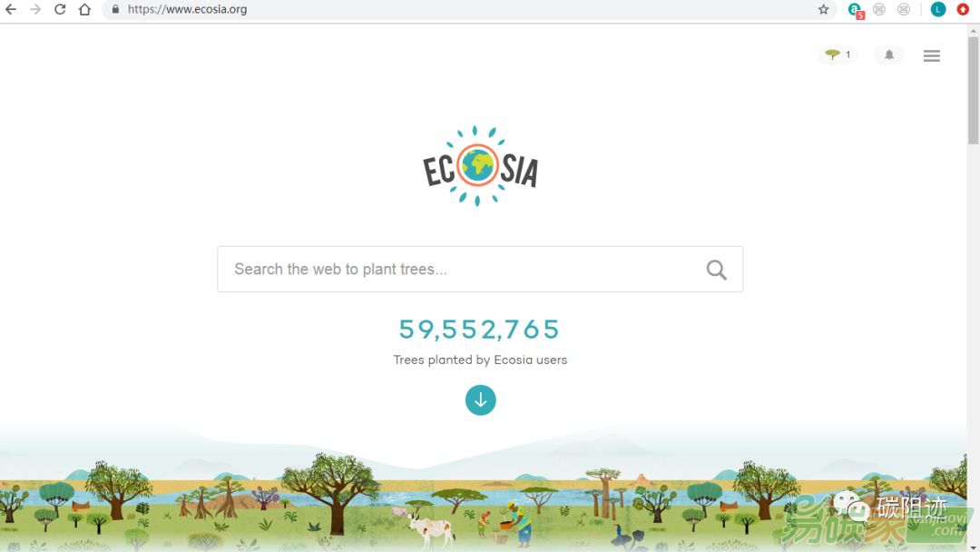Click the red browser update icon

pos(963,9)
